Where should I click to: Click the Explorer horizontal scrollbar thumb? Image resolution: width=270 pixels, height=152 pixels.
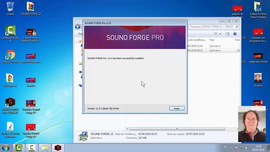point(177,129)
